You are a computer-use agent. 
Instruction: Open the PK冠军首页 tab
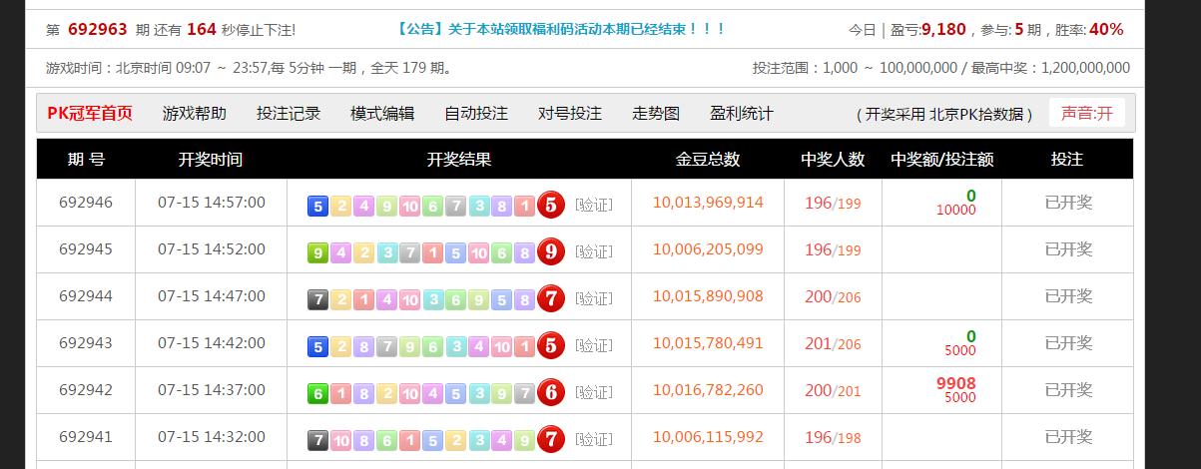(90, 113)
